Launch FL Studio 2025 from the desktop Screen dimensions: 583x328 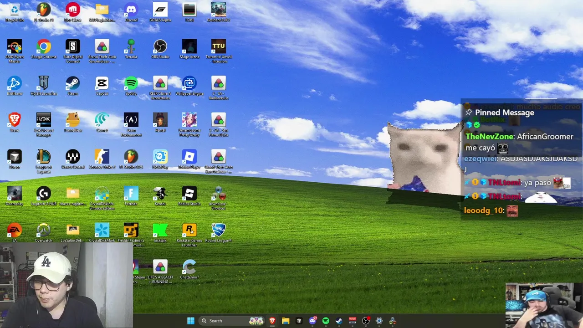click(131, 160)
